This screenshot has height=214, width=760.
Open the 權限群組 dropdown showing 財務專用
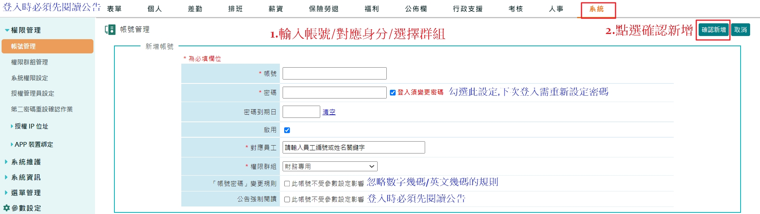330,167
